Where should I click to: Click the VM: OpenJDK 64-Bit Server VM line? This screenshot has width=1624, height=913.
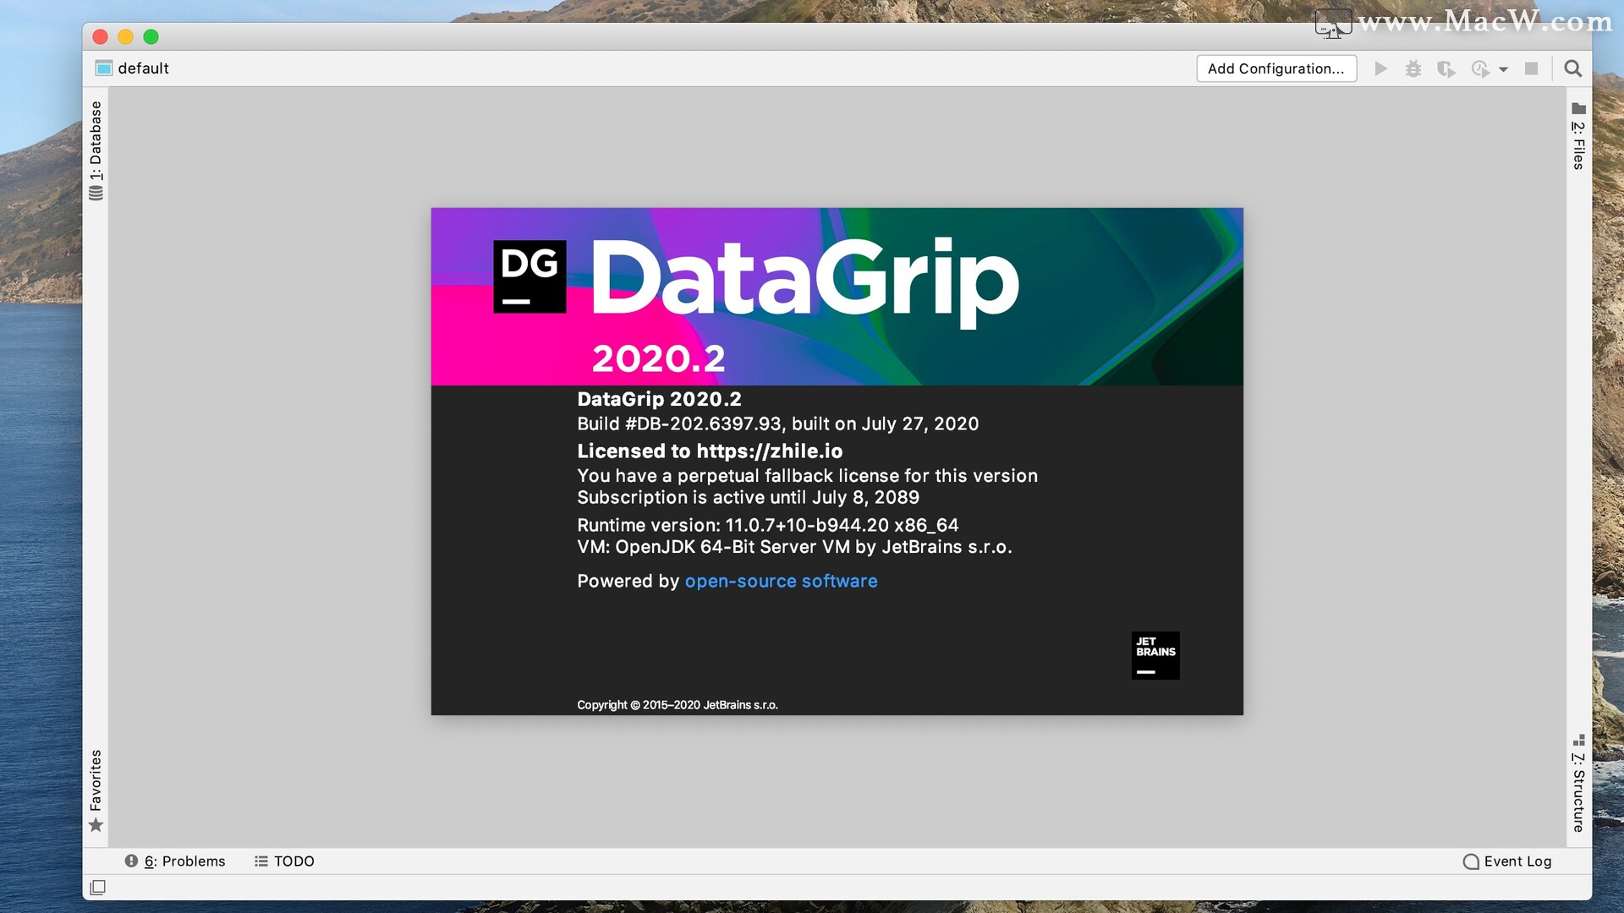click(x=794, y=547)
